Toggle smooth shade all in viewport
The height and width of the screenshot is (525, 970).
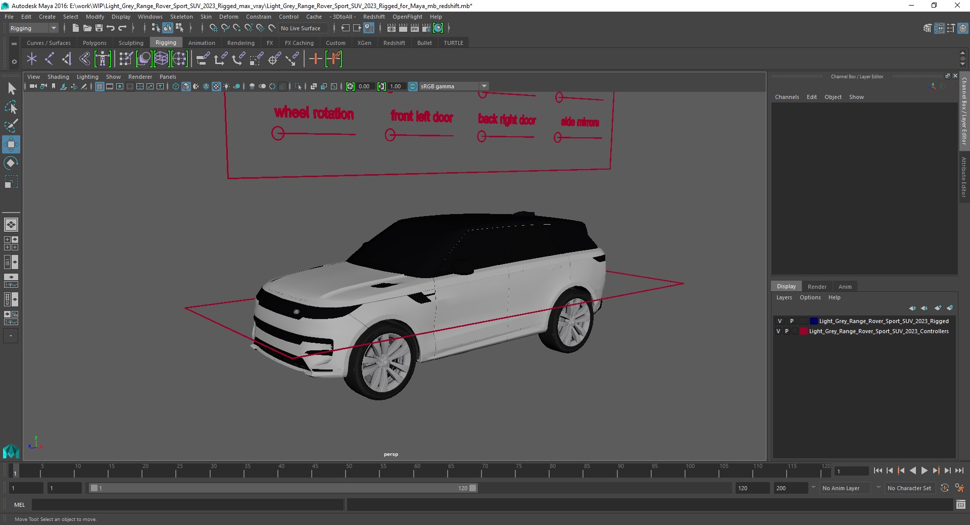186,86
